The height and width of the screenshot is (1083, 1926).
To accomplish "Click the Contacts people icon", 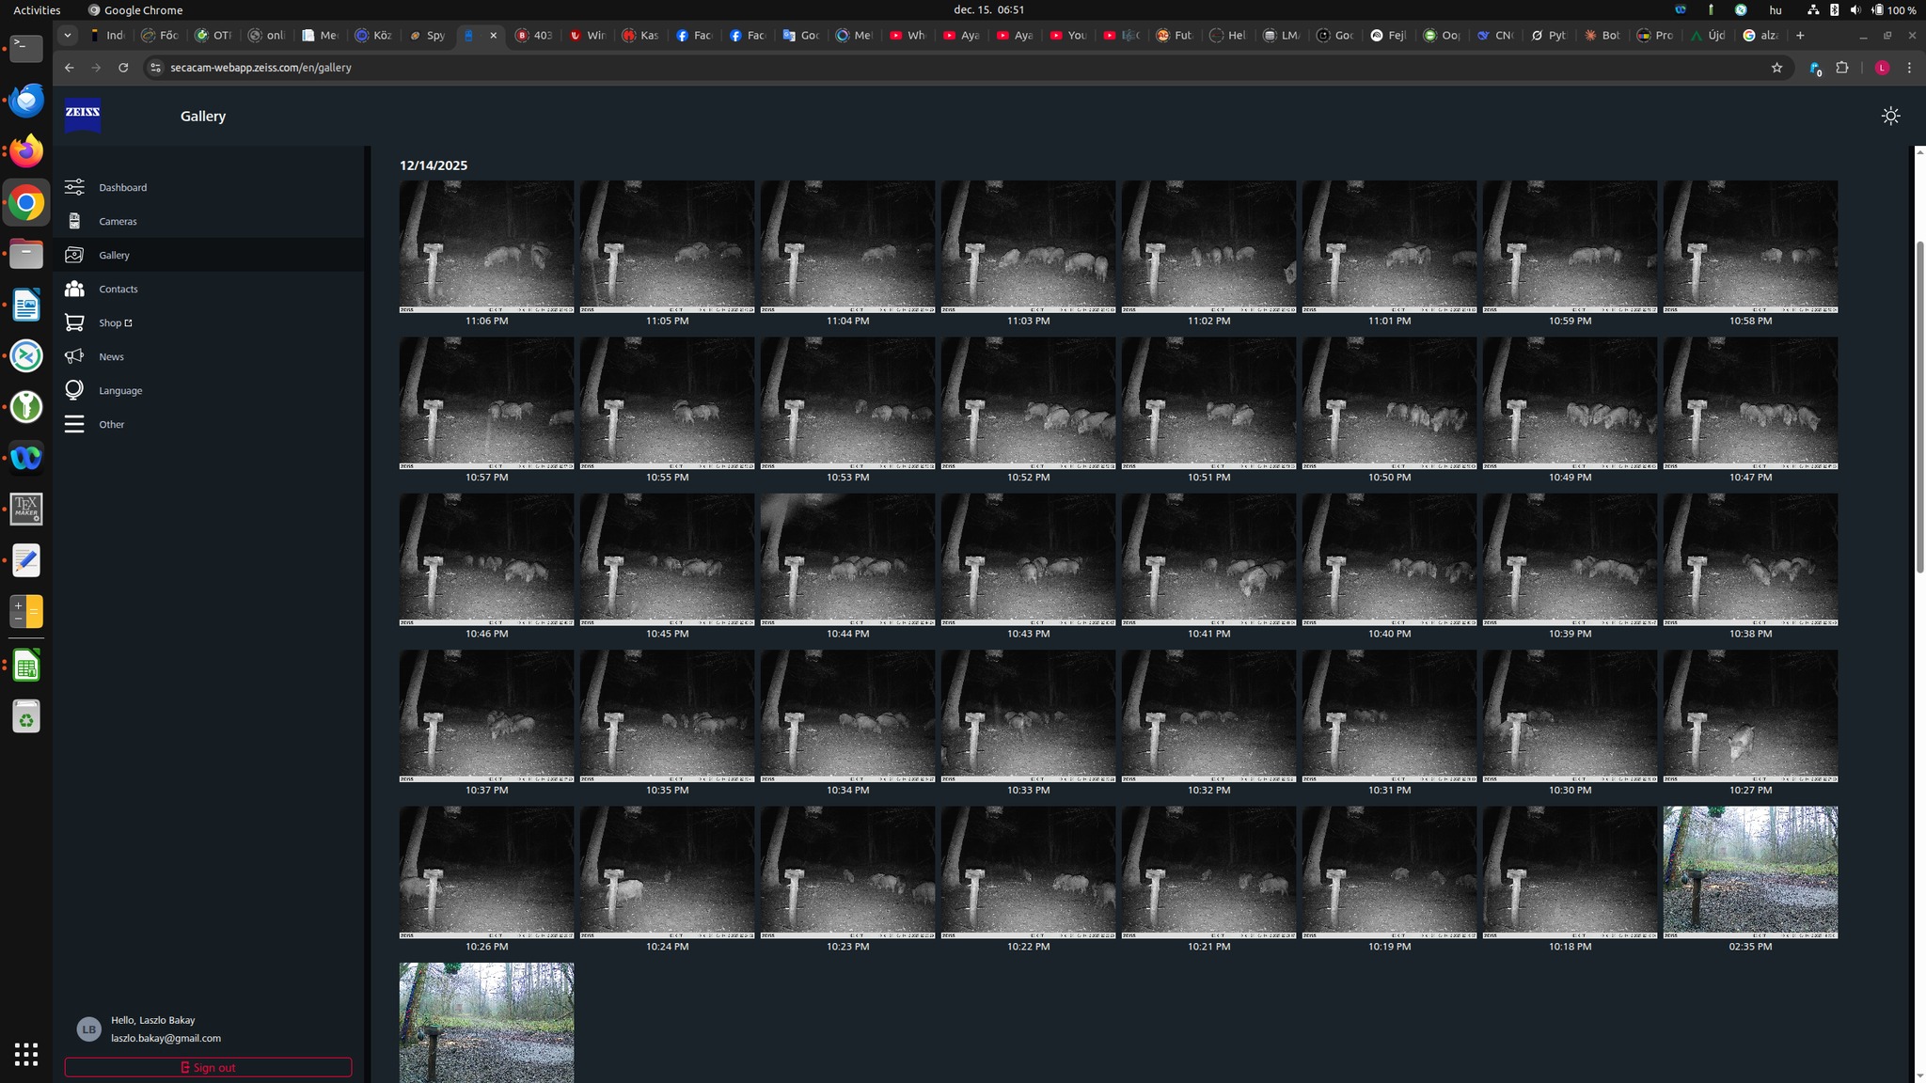I will (x=74, y=289).
